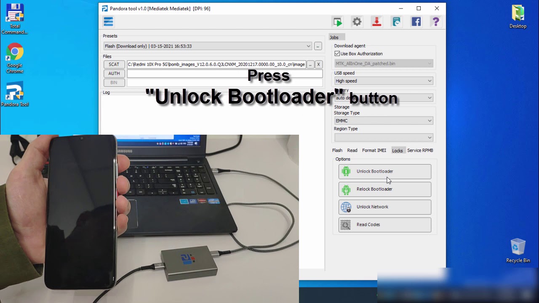Click the preset options ... button
Image resolution: width=539 pixels, height=303 pixels.
318,46
